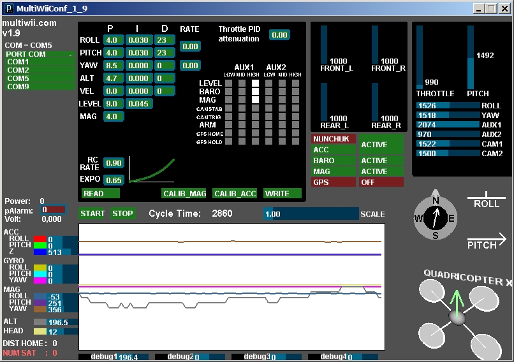Screen dimensions: 514x362
Task: Click the STOP button
Action: tap(122, 214)
